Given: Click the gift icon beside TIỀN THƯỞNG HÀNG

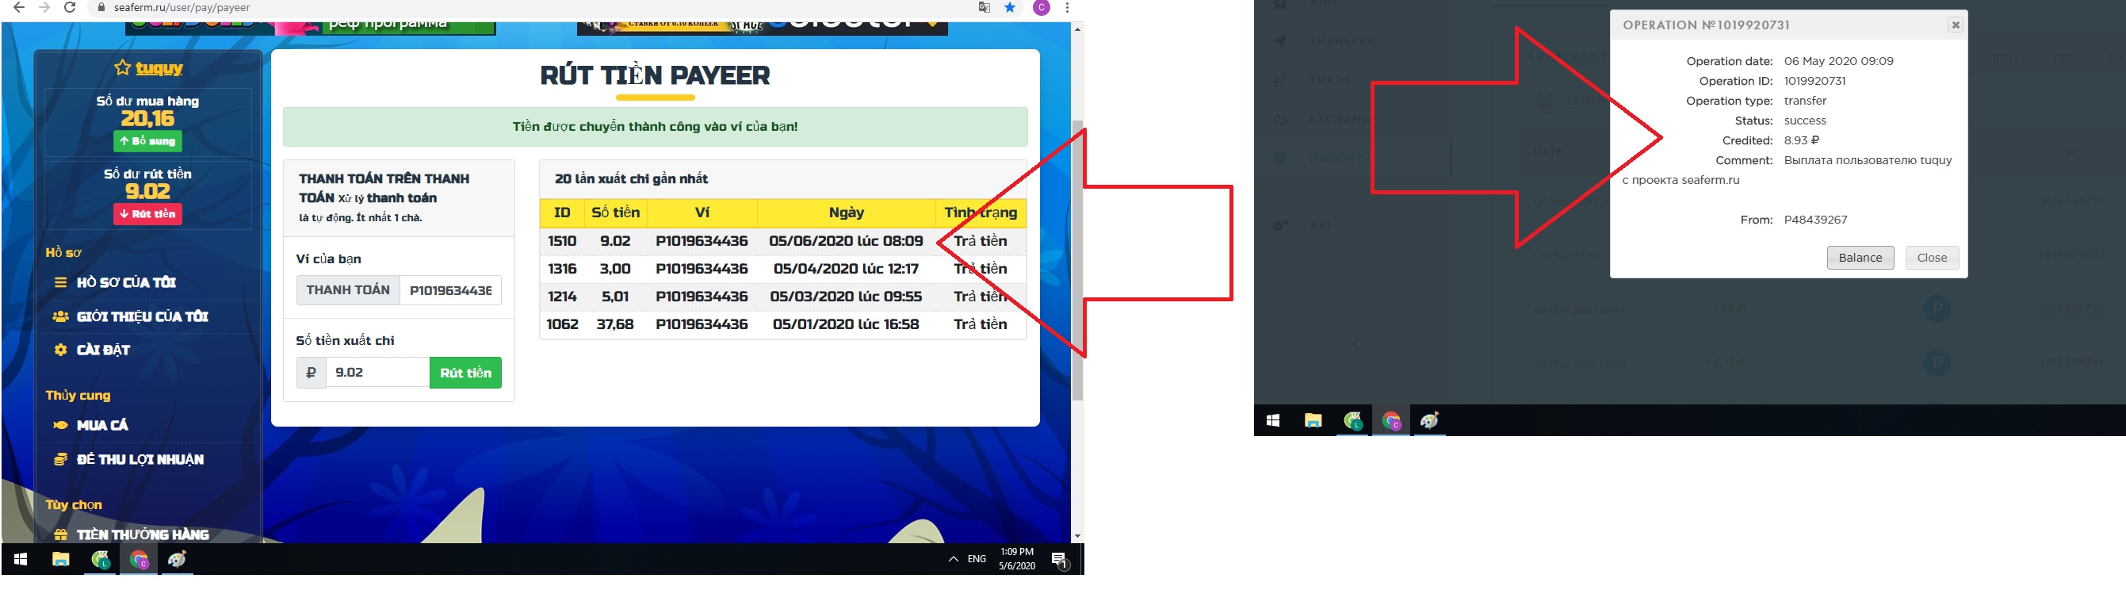Looking at the screenshot, I should tap(60, 534).
